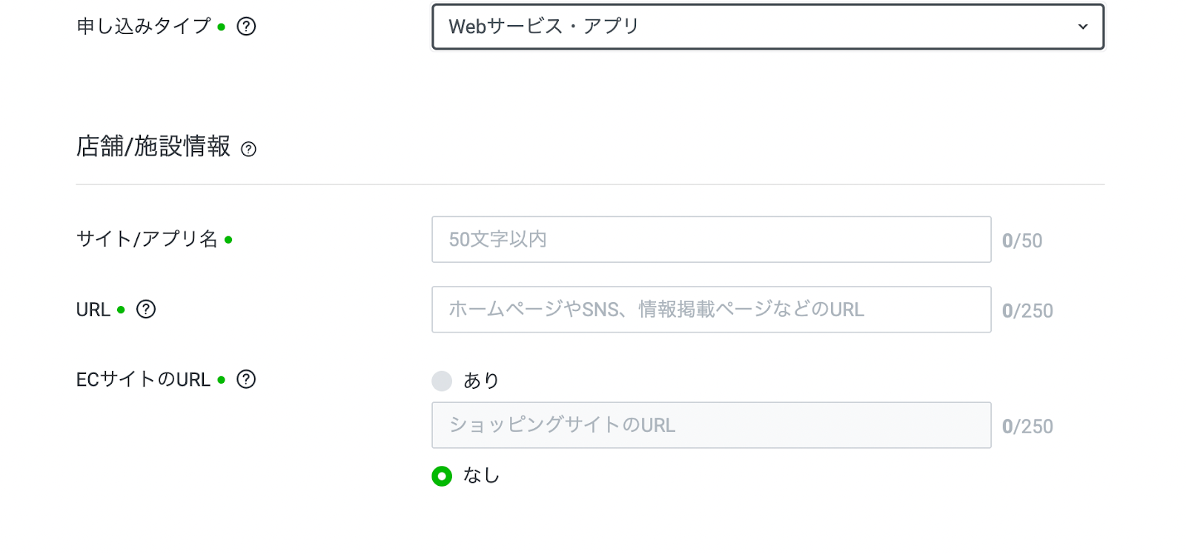Focus the サイト/アプリ名 text field
Screen dimensions: 1186x554
[711, 239]
